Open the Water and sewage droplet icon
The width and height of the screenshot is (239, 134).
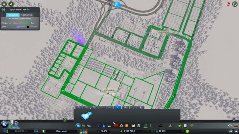[x=104, y=126]
